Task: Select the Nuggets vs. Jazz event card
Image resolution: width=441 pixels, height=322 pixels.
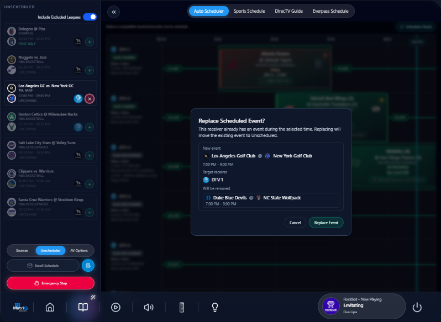Action: [x=51, y=65]
